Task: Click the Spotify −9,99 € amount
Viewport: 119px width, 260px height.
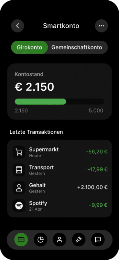Action: (98, 205)
